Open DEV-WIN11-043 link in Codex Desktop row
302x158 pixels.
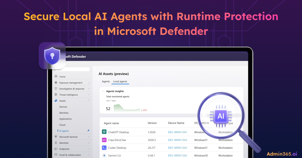coord(177,148)
